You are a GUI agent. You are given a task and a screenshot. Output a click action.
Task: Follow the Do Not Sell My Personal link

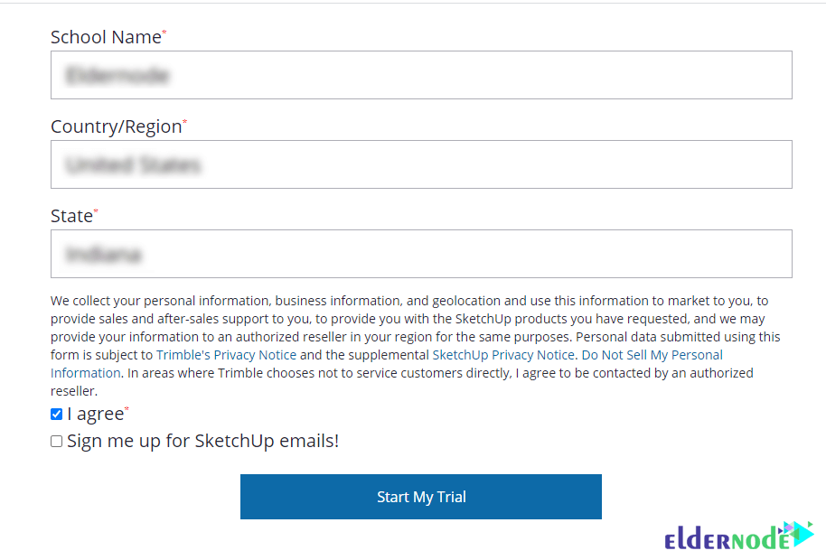(652, 355)
